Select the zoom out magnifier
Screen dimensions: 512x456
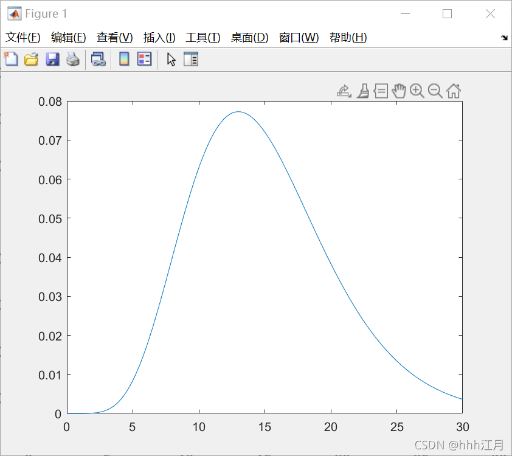coord(435,91)
